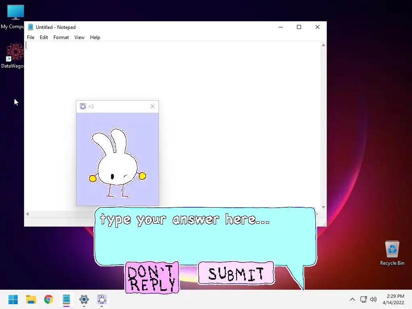Click the bunny app taskbar icon

click(102, 299)
